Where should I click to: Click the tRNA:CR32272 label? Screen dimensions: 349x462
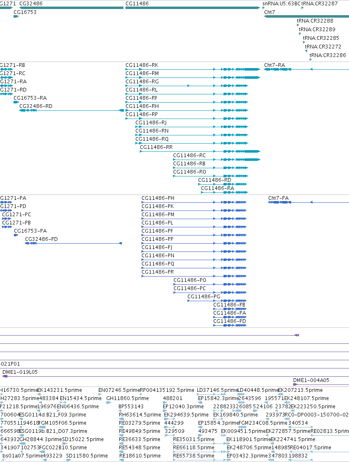323,46
